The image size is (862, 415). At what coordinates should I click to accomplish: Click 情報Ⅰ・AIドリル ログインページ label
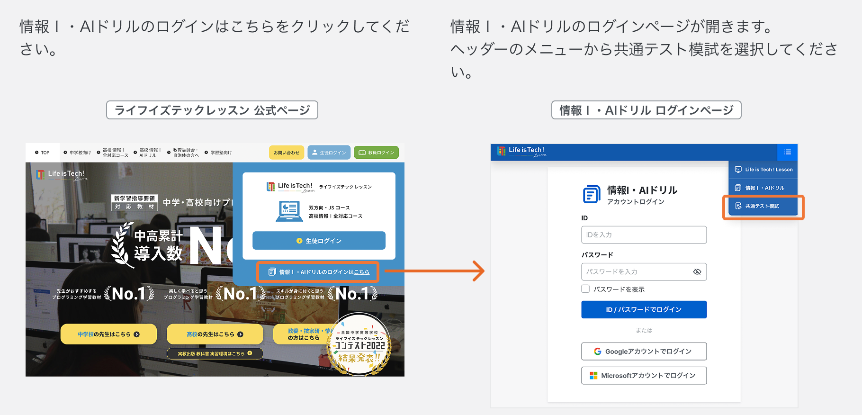646,110
